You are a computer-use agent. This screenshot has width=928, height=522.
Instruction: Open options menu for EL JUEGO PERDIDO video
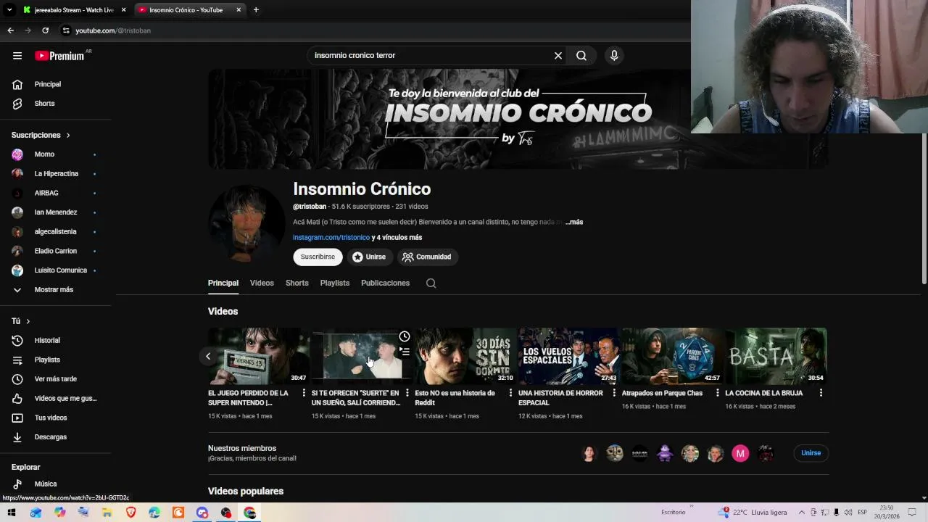point(304,393)
